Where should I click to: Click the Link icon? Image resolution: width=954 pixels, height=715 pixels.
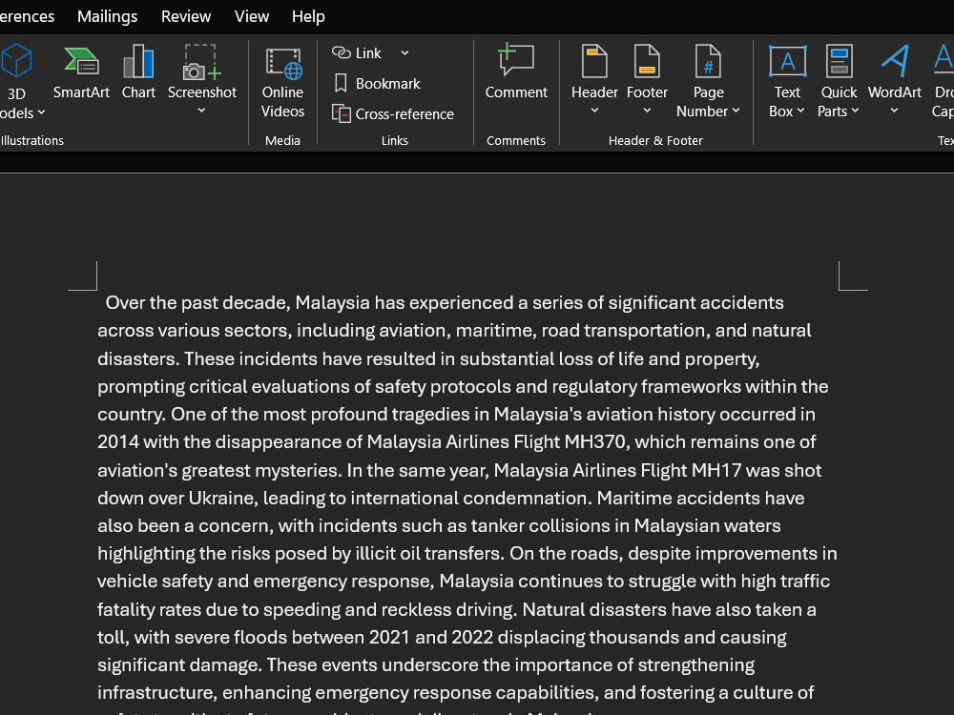click(x=341, y=52)
